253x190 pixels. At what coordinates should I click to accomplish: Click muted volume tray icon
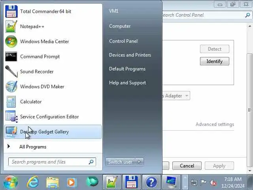[213, 183]
